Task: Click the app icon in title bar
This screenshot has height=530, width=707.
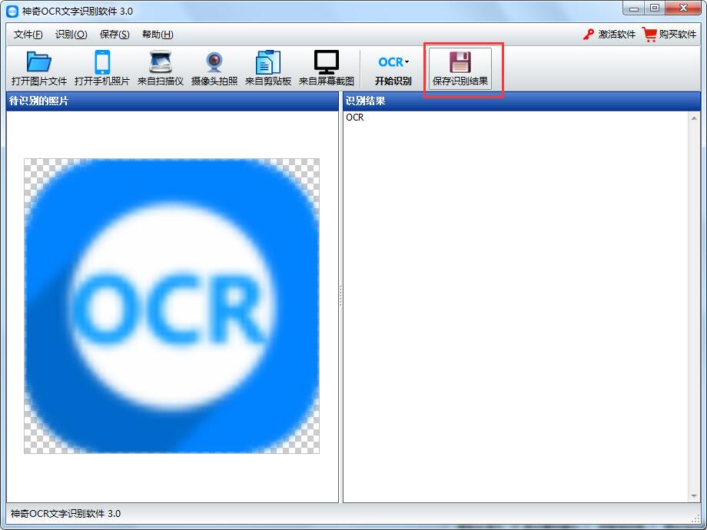Action: click(x=12, y=12)
